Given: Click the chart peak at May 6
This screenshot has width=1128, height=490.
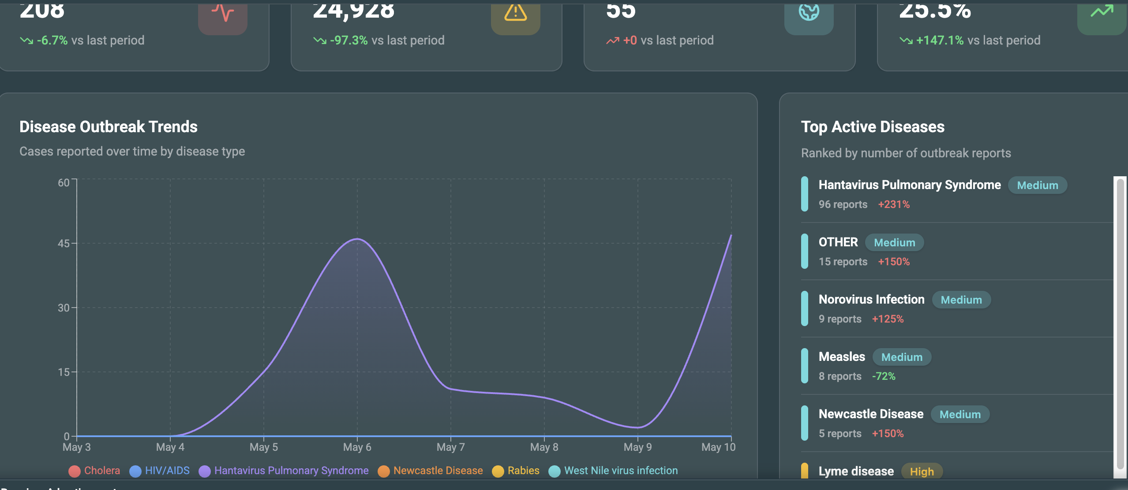Looking at the screenshot, I should (x=357, y=239).
